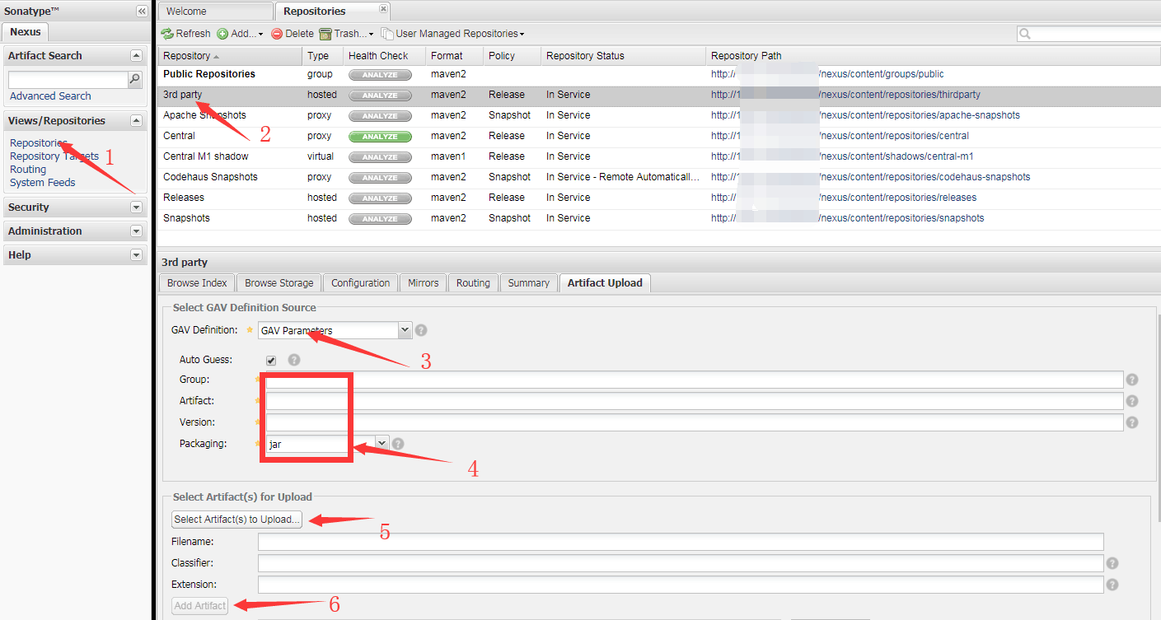This screenshot has height=620, width=1161.
Task: Open the Packaging dropdown arrow
Action: point(382,443)
